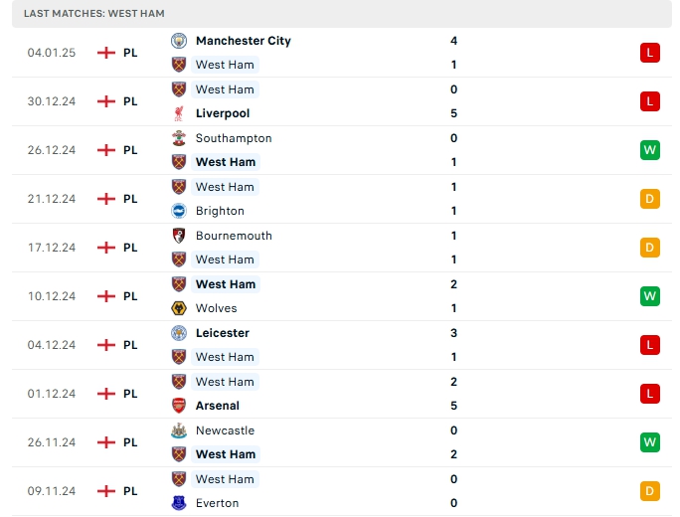Click the Southampton club crest
The width and height of the screenshot is (680, 517).
point(179,138)
